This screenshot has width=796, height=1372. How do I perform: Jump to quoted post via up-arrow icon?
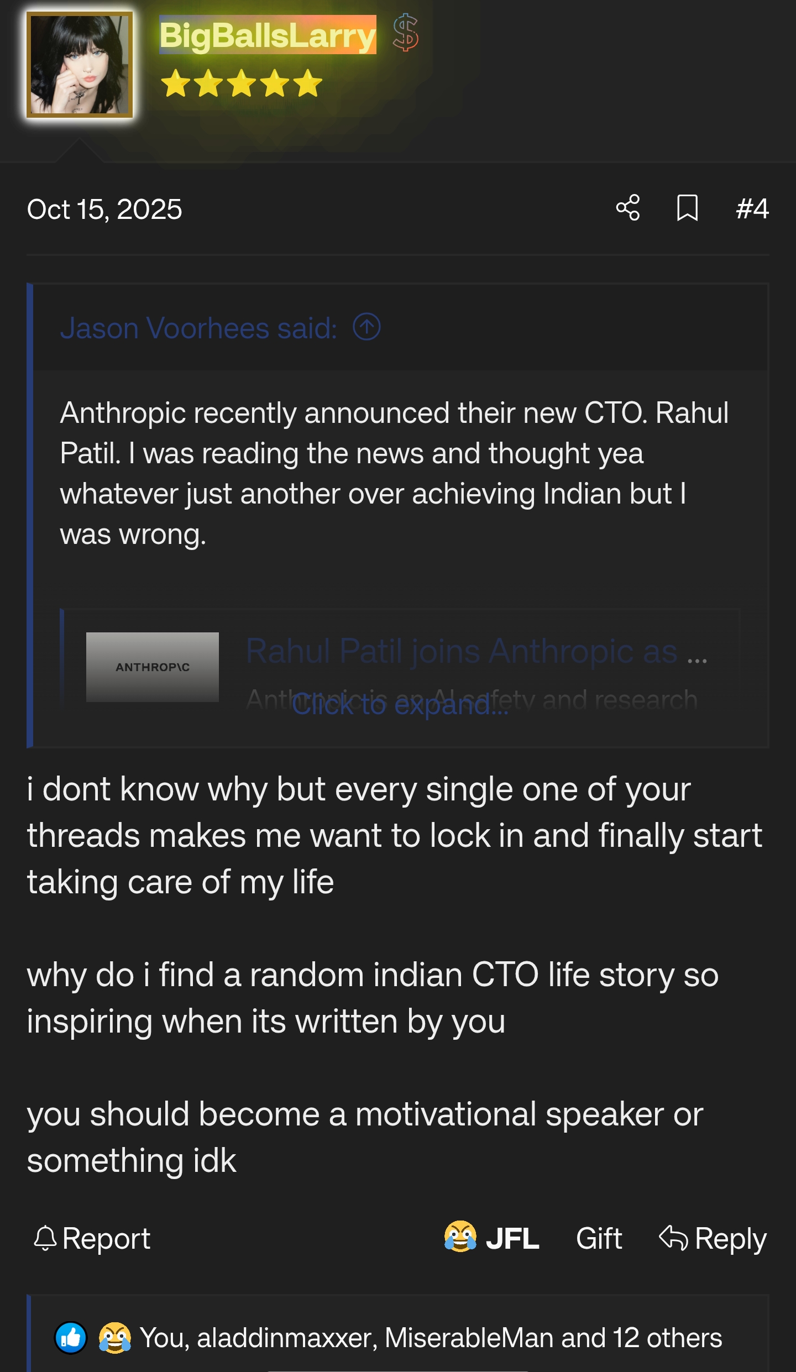(366, 327)
